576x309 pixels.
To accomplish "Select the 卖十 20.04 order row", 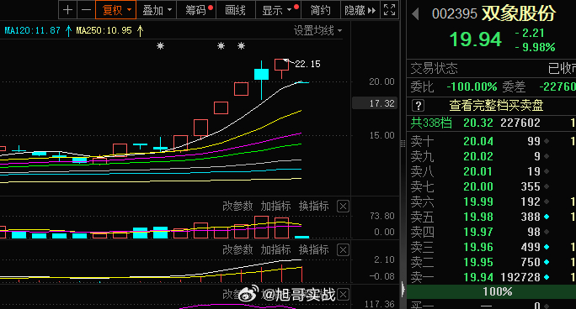I will [491, 141].
